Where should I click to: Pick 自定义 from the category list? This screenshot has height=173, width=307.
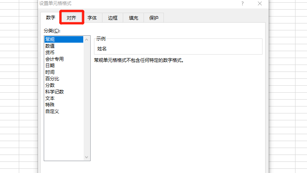(52, 111)
